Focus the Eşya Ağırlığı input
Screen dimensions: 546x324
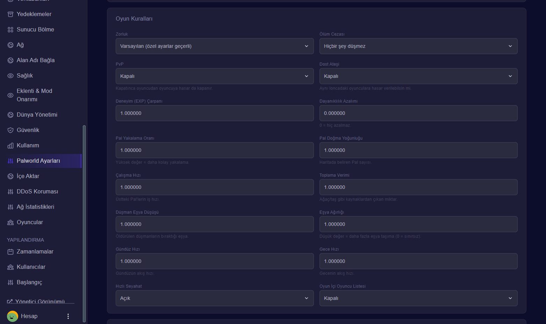click(x=418, y=224)
